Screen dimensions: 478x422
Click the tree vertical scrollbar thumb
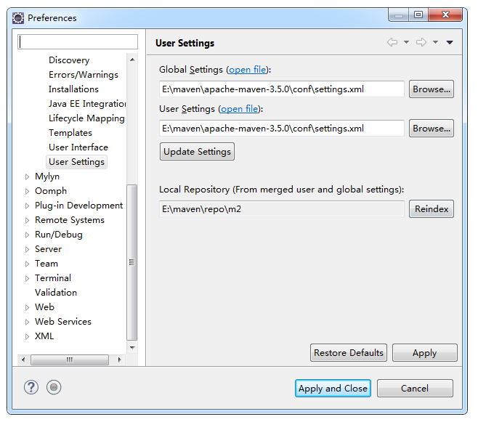click(132, 262)
